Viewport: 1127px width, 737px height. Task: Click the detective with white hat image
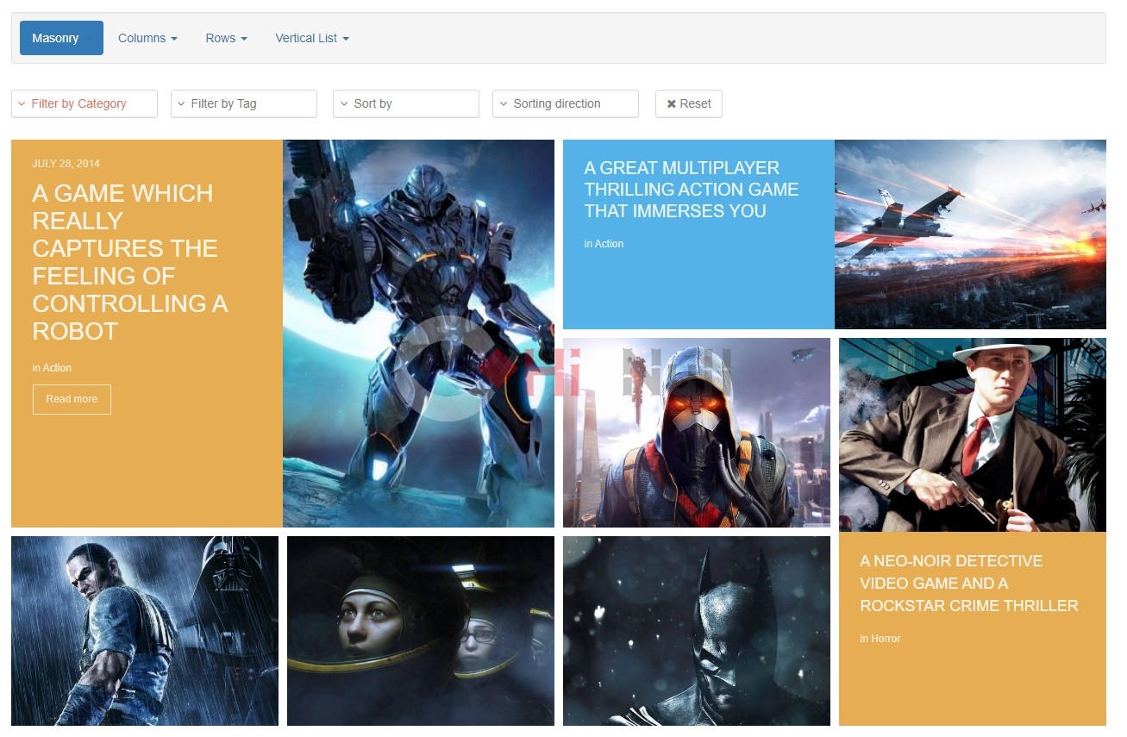973,434
